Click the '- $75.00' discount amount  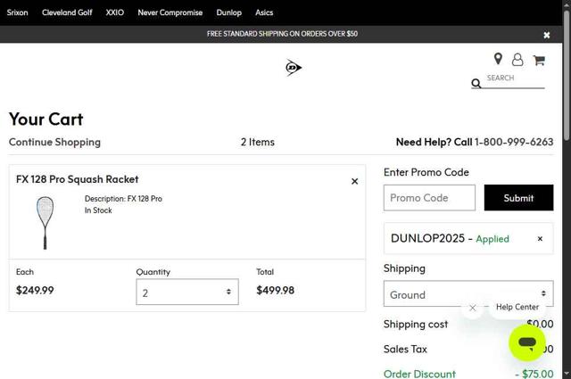[534, 374]
